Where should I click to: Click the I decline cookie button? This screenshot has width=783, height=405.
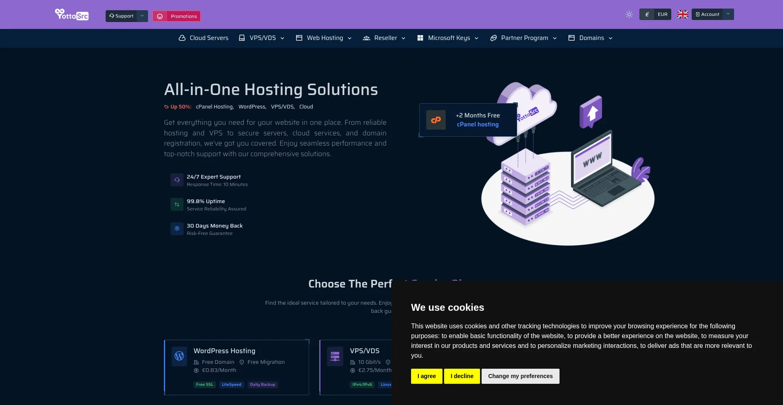pyautogui.click(x=462, y=376)
